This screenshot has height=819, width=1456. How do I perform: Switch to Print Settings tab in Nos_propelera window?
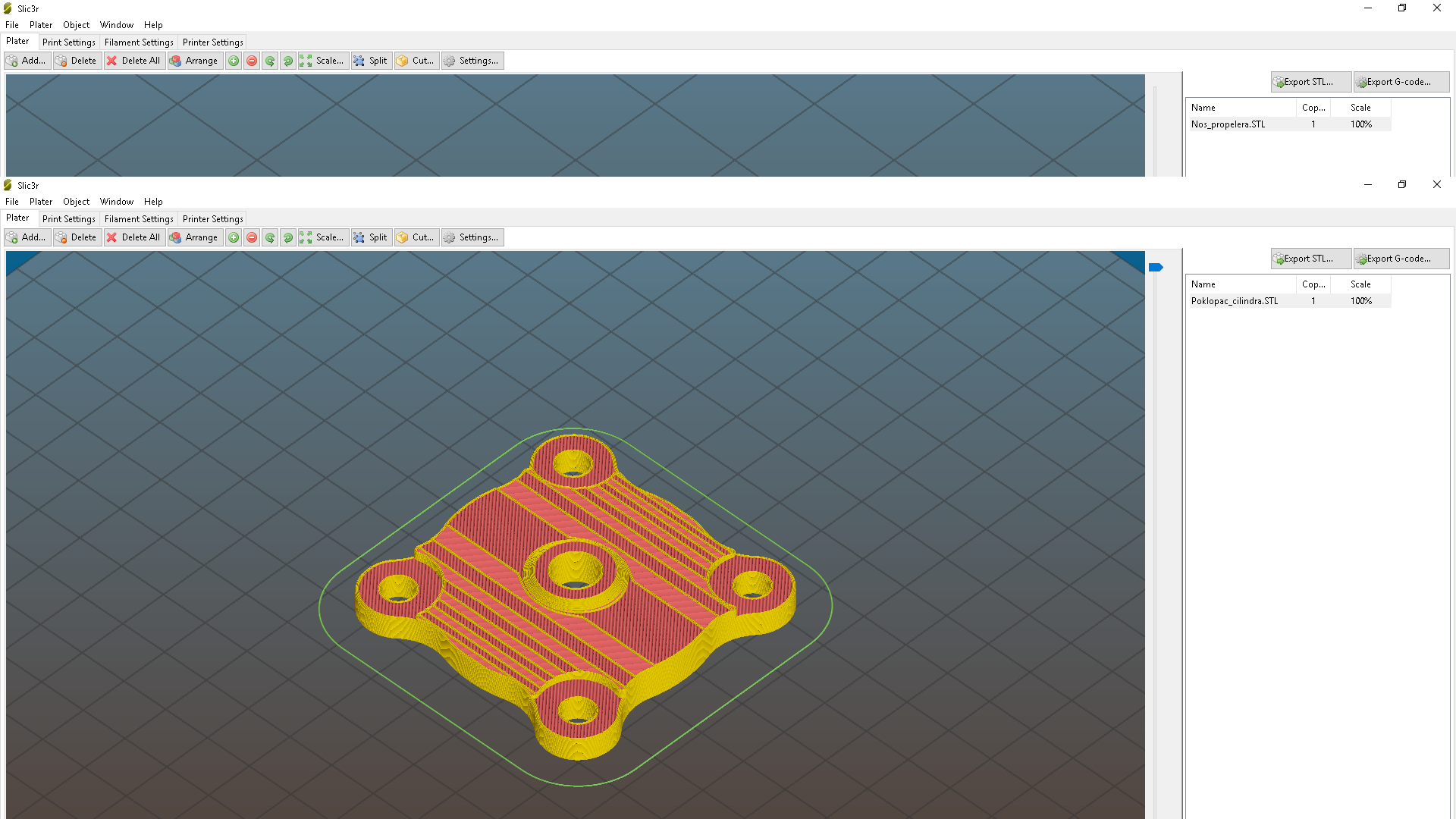pyautogui.click(x=69, y=42)
